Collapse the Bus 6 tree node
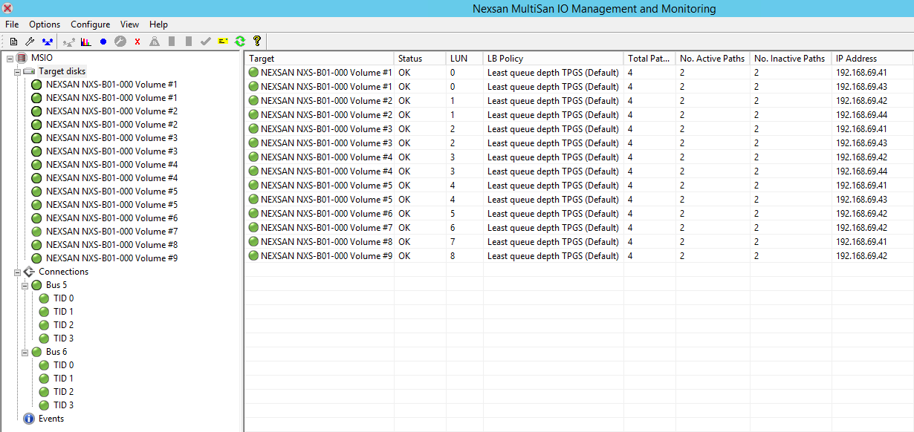 pyautogui.click(x=25, y=352)
